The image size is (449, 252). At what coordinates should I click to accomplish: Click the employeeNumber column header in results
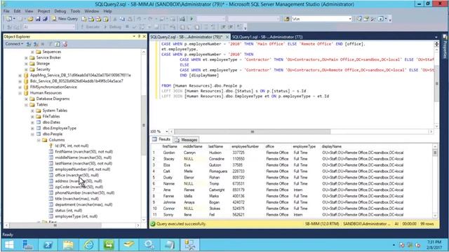tap(245, 146)
